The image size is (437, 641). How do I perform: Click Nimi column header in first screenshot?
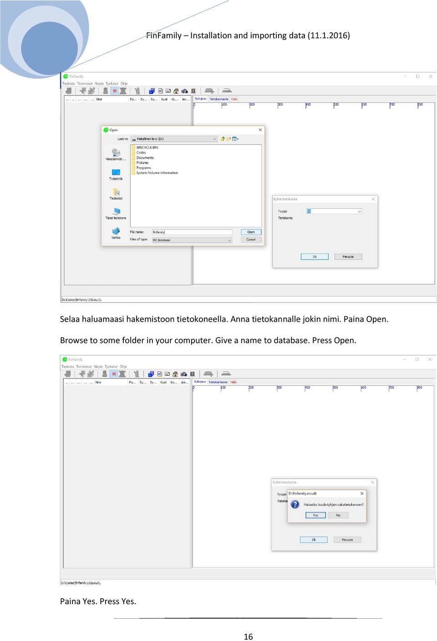point(112,99)
